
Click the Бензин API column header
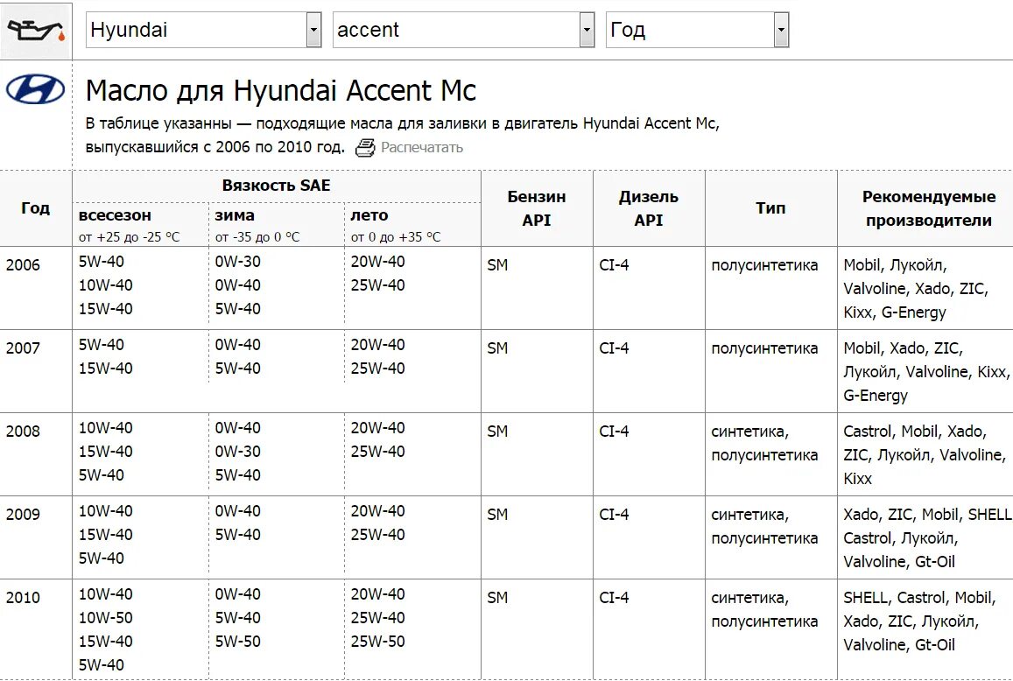point(537,208)
